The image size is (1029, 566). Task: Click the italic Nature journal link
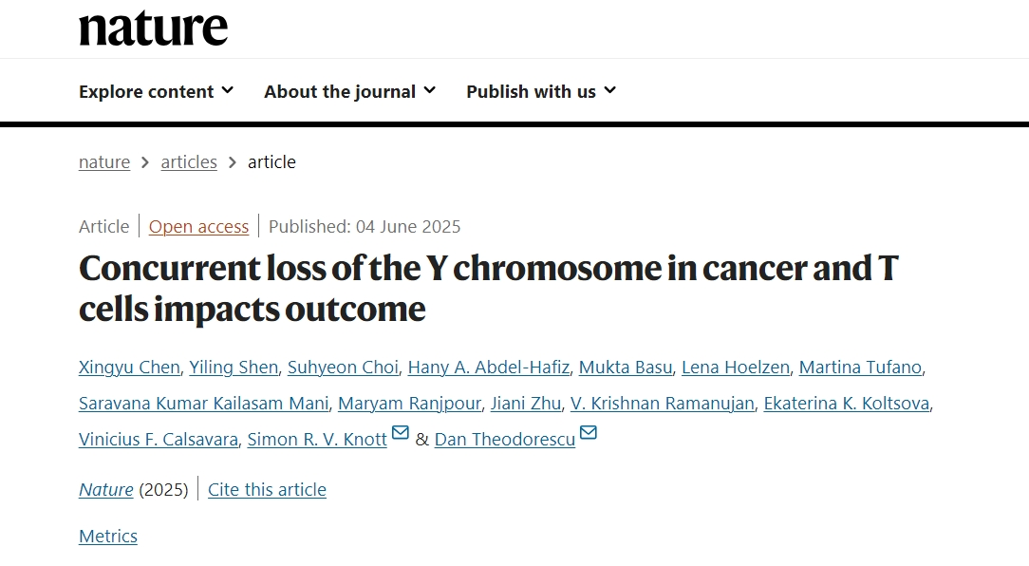pyautogui.click(x=106, y=490)
